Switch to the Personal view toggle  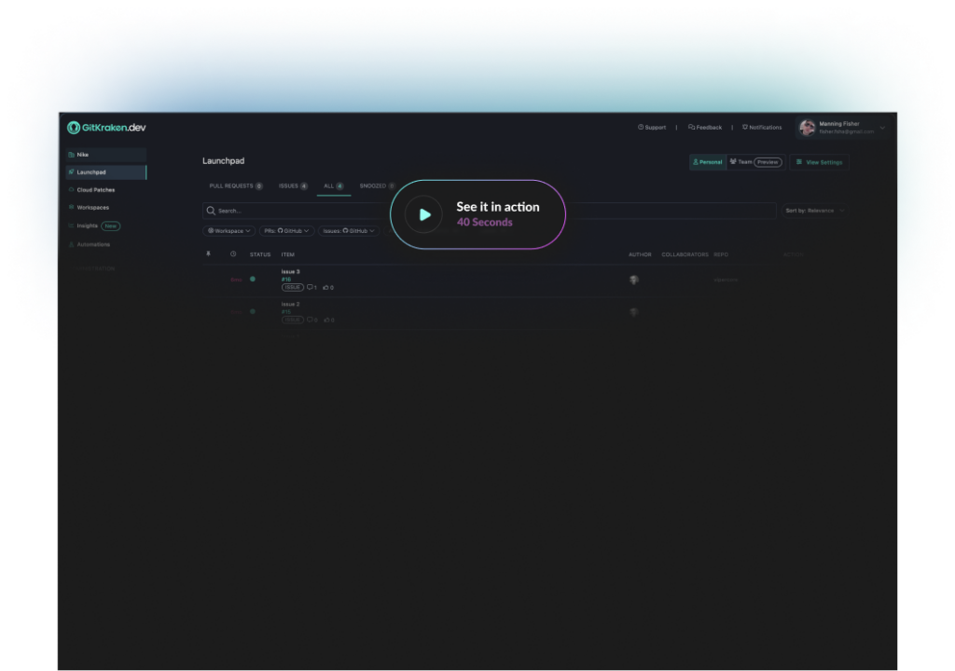(708, 161)
